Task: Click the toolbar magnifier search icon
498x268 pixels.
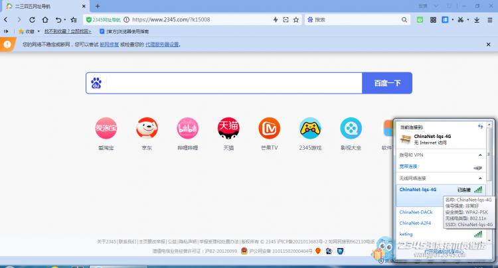Action: 404,20
